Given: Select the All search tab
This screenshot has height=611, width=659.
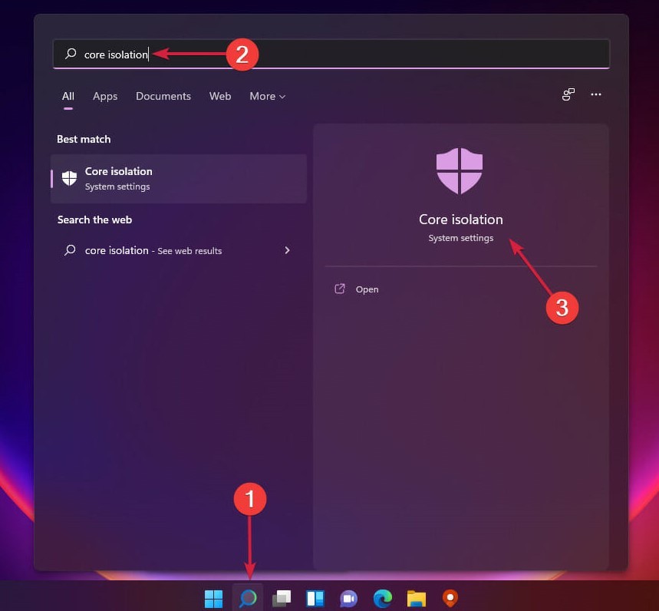Looking at the screenshot, I should click(68, 96).
